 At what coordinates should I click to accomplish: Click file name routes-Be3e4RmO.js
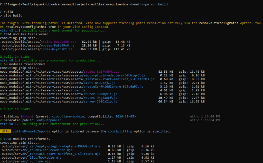click(58, 45)
